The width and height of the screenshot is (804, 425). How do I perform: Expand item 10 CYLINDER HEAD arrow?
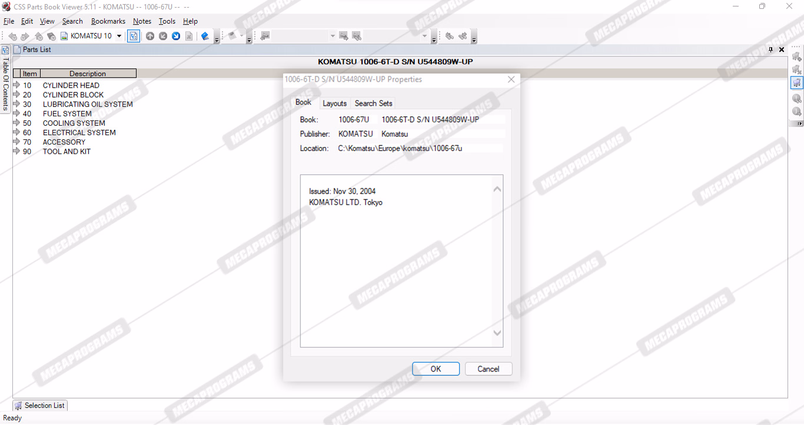pos(16,85)
